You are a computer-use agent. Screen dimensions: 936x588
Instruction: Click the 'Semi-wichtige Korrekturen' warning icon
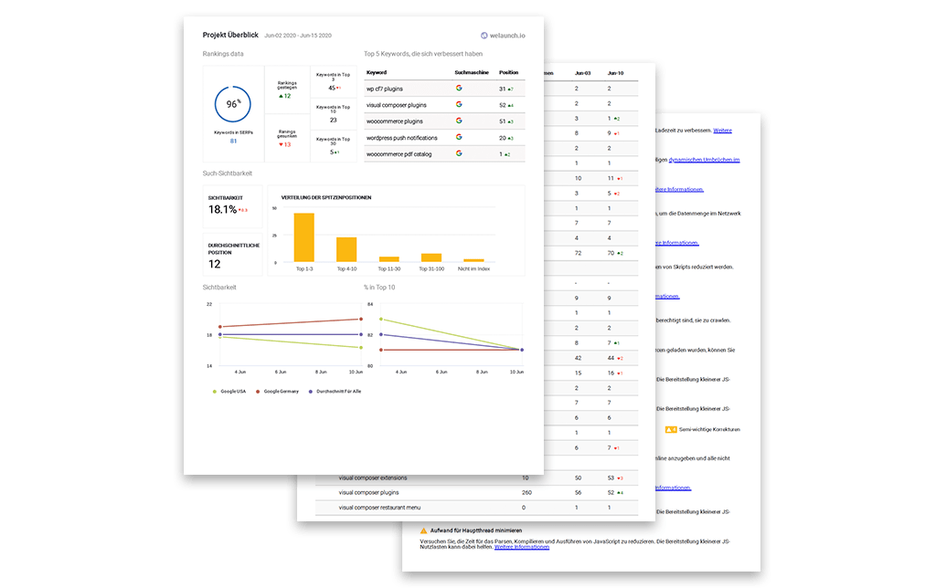tap(672, 428)
